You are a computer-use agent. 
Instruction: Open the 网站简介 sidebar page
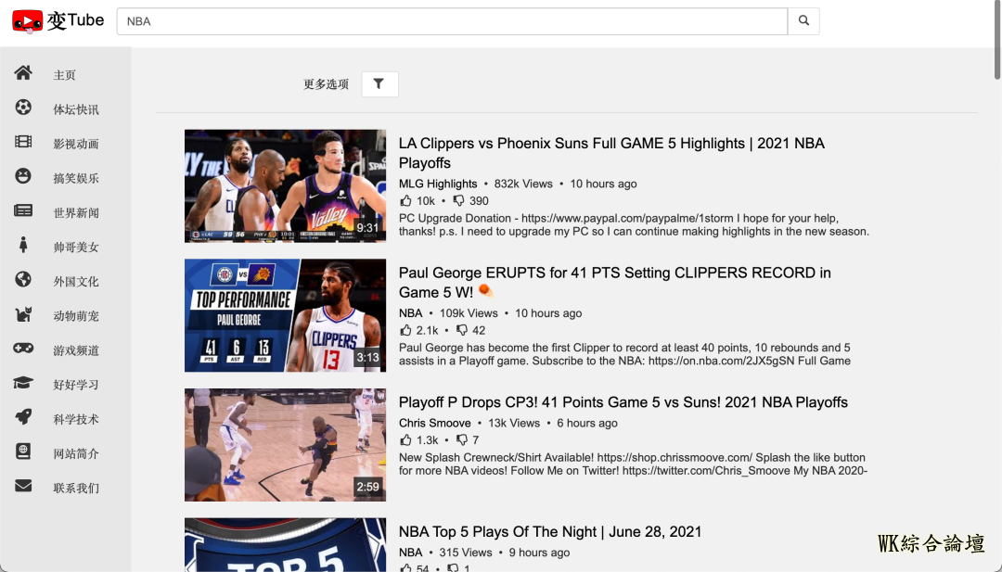[76, 454]
